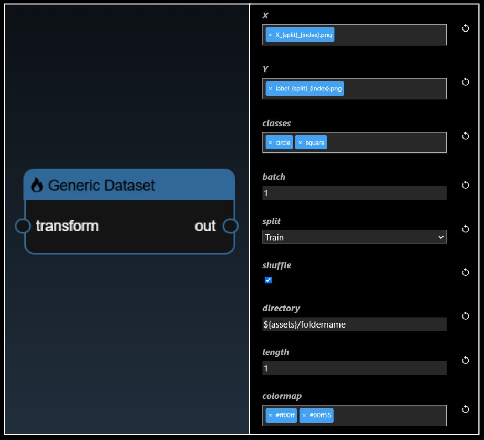Viewport: 484px width, 440px height.
Task: Toggle the shuffle checkbox
Action: [269, 280]
